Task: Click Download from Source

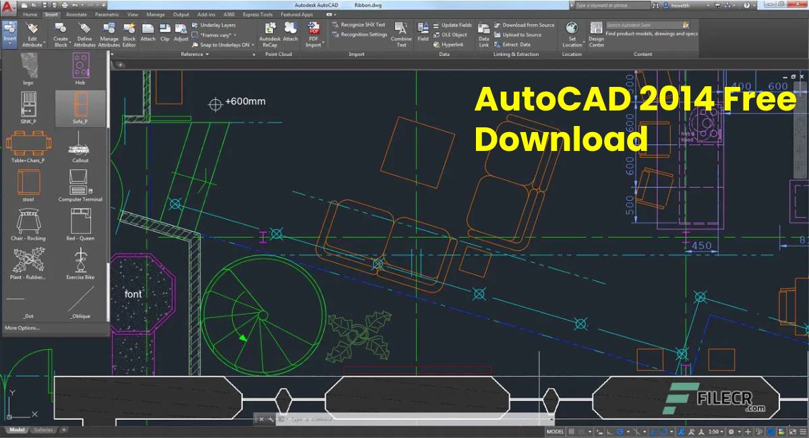Action: click(524, 25)
